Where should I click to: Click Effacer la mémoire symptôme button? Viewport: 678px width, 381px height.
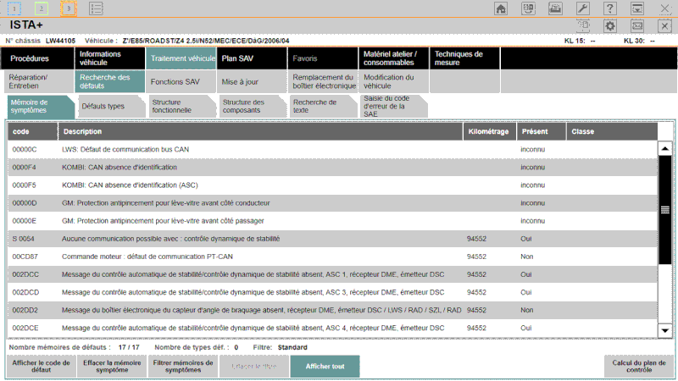coord(112,367)
